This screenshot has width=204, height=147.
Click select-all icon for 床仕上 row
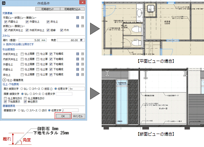click(77, 74)
